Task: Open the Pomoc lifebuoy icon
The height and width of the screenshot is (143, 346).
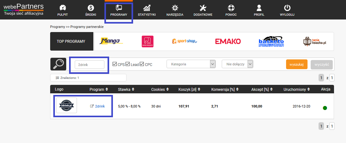Action: point(231,8)
